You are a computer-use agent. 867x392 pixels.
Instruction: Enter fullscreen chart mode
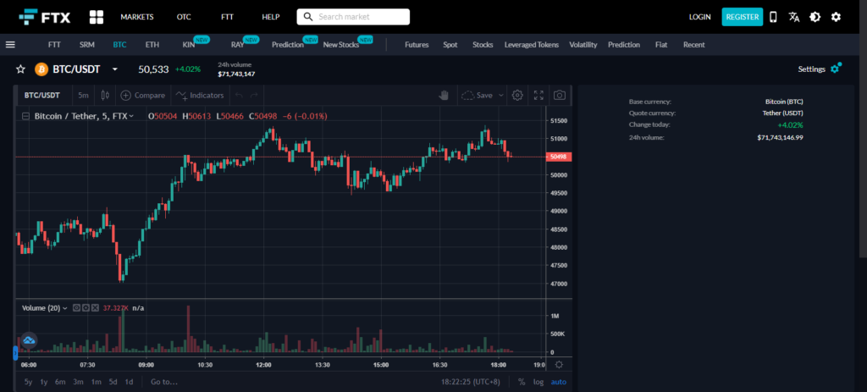click(538, 95)
